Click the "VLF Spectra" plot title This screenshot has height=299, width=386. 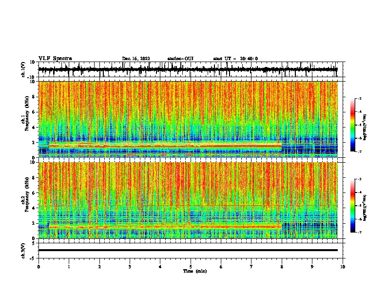[x=55, y=58]
